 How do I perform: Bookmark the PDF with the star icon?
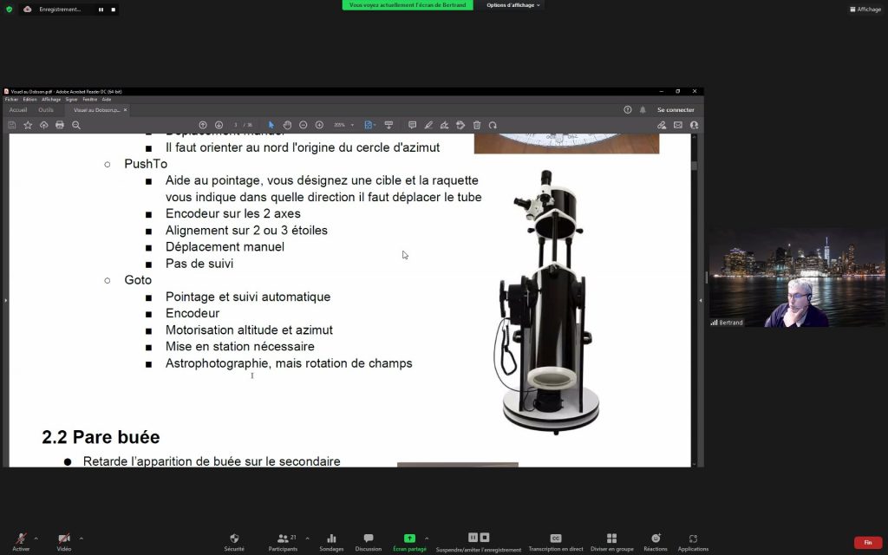[x=28, y=125]
